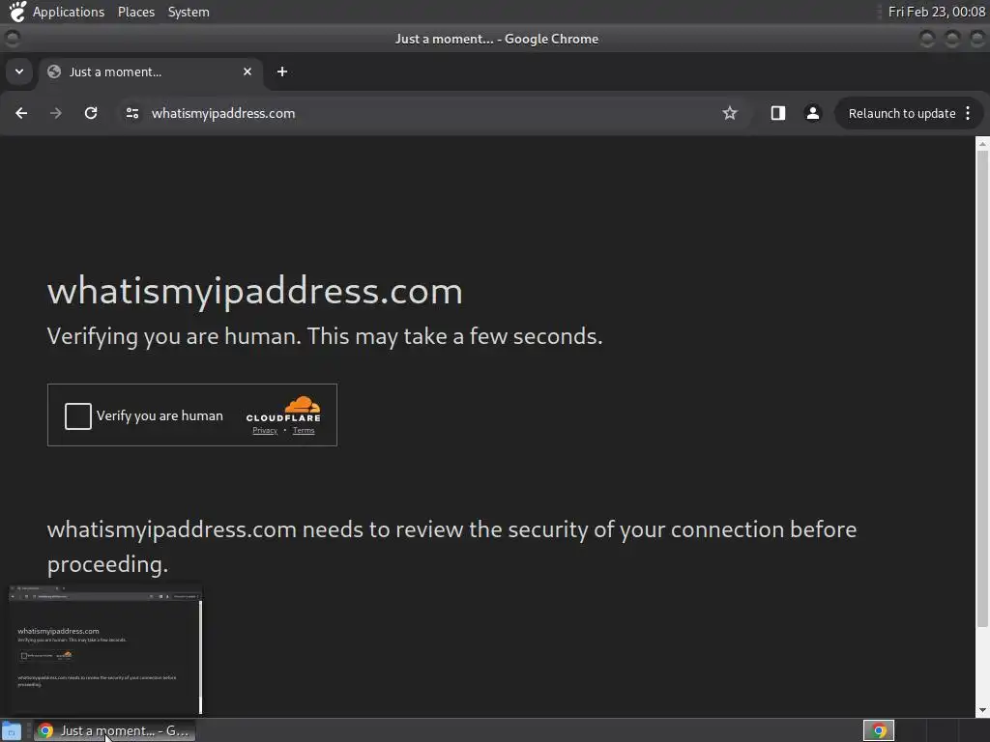Click the scrollbar down arrow

click(982, 710)
